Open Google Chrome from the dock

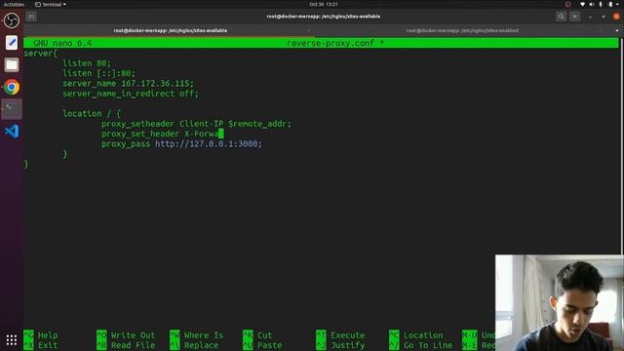(12, 87)
